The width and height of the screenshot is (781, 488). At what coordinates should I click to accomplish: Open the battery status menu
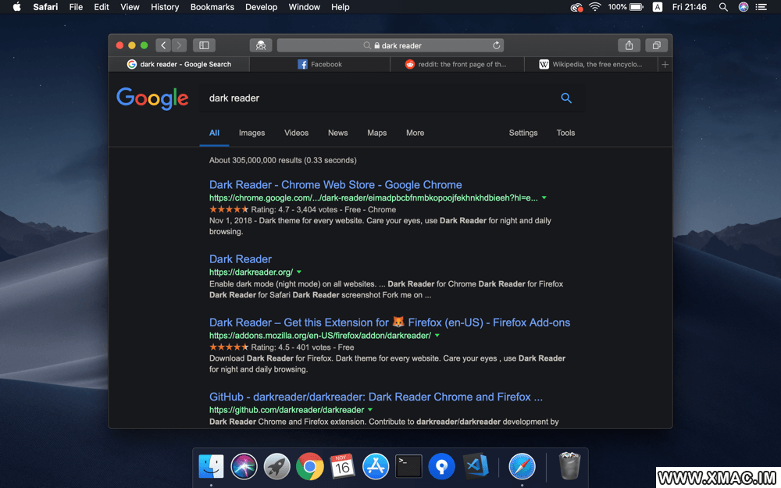click(626, 7)
